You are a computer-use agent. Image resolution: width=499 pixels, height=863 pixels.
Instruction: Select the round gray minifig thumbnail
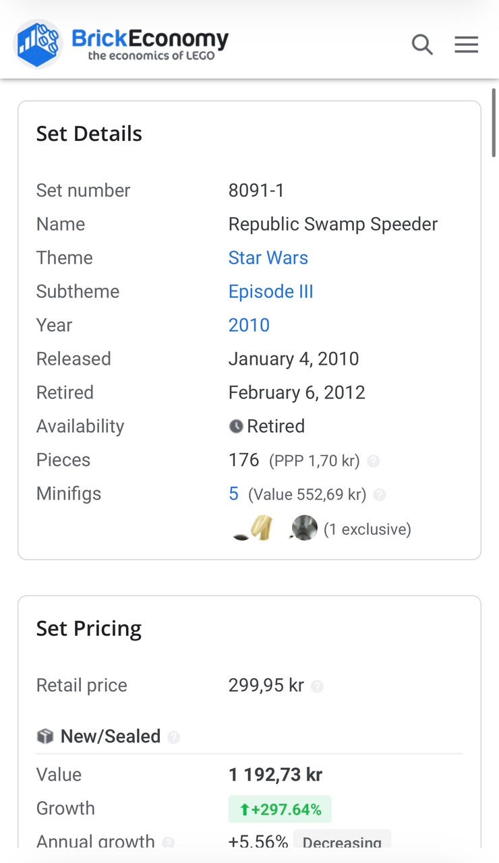304,529
